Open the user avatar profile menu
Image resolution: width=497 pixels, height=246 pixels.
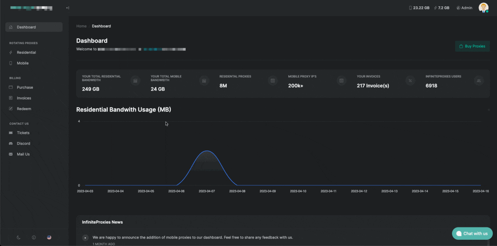pyautogui.click(x=483, y=8)
